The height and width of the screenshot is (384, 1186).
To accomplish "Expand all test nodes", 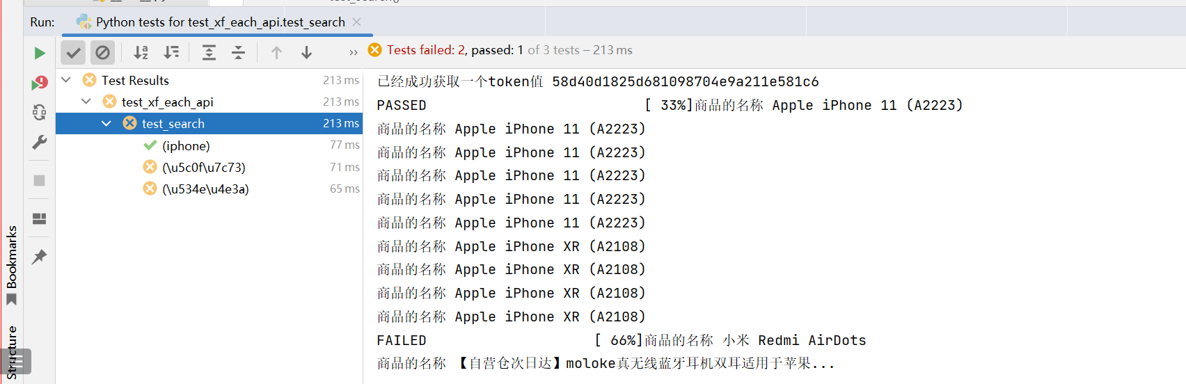I will pos(209,52).
